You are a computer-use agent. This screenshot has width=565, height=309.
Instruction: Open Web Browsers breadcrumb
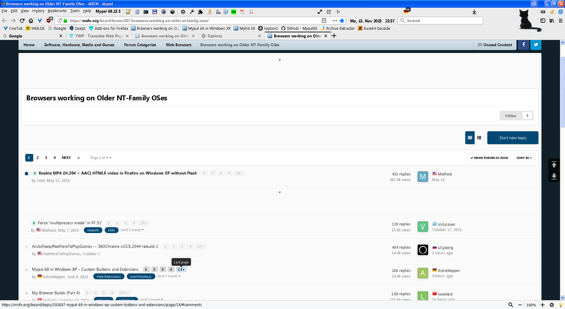click(x=179, y=45)
